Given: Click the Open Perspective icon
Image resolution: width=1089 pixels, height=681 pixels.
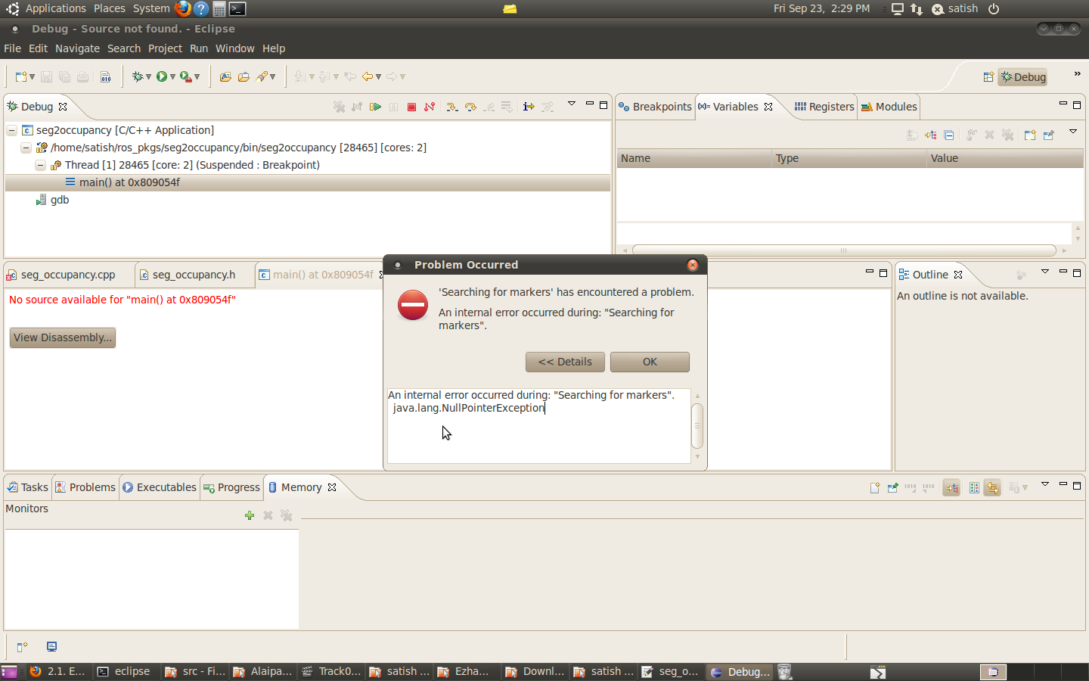Looking at the screenshot, I should 988,76.
